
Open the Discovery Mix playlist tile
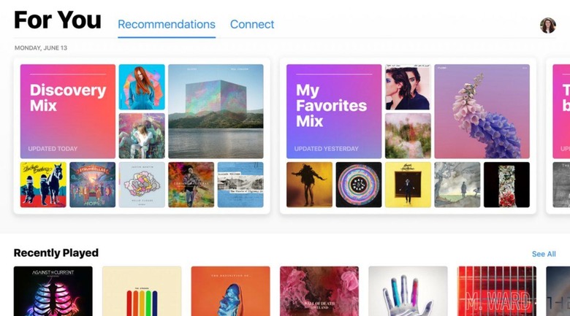(x=68, y=111)
